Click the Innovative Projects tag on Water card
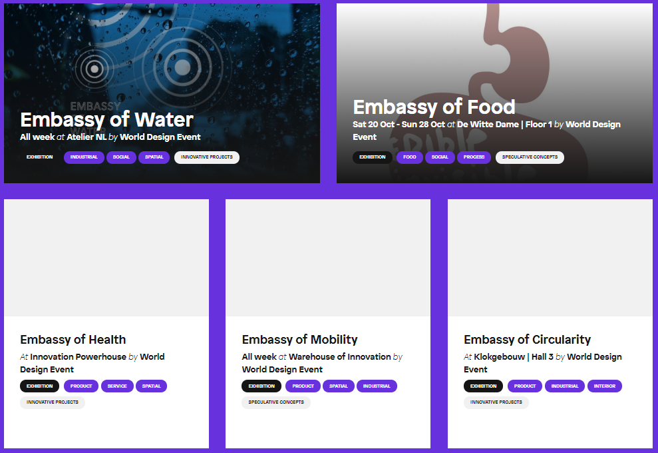Viewport: 658px width, 453px height. pos(206,157)
